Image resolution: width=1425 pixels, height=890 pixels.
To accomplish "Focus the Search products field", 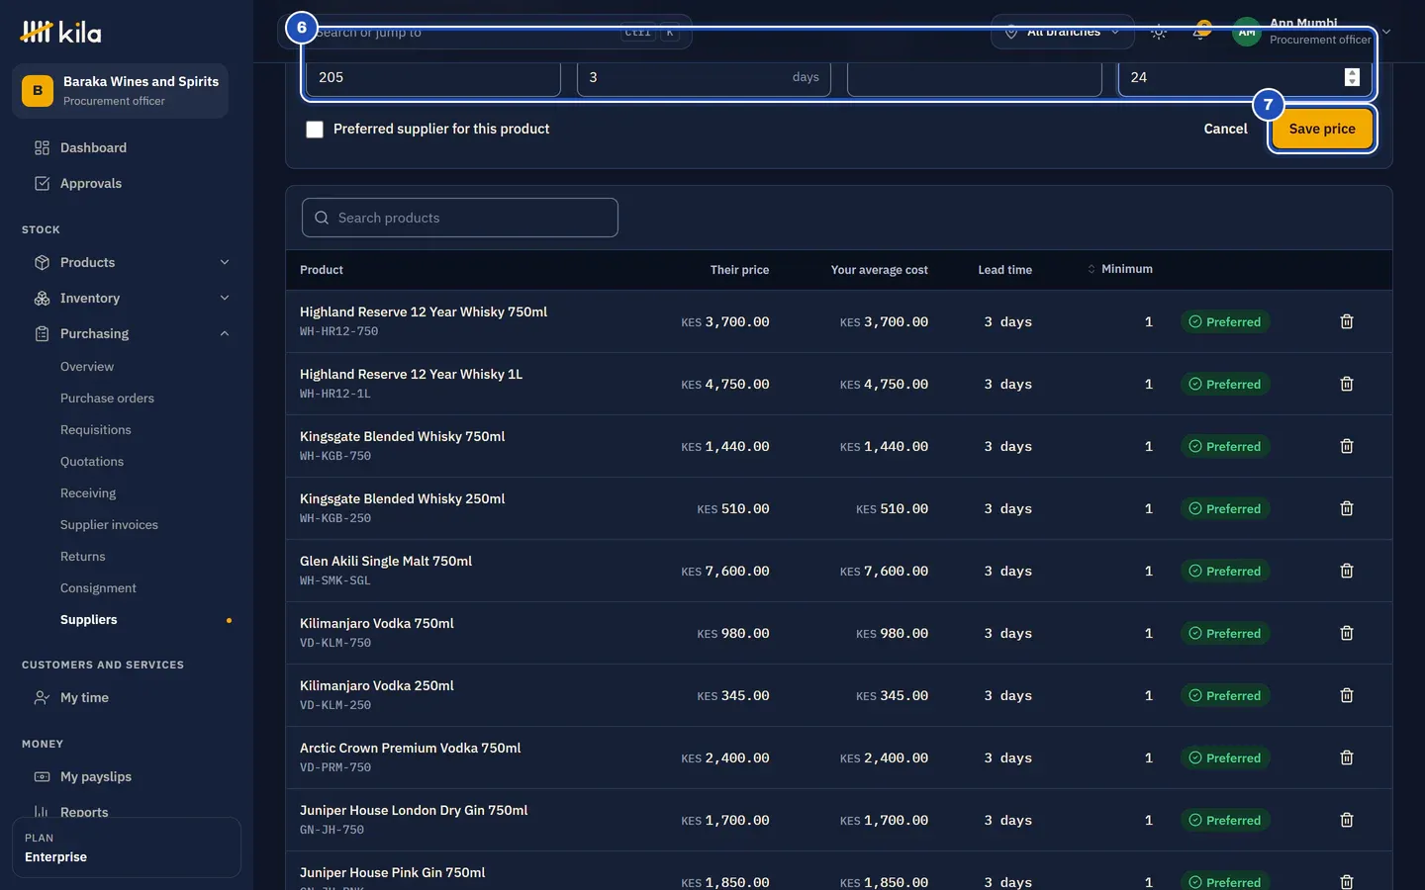I will pos(460,218).
